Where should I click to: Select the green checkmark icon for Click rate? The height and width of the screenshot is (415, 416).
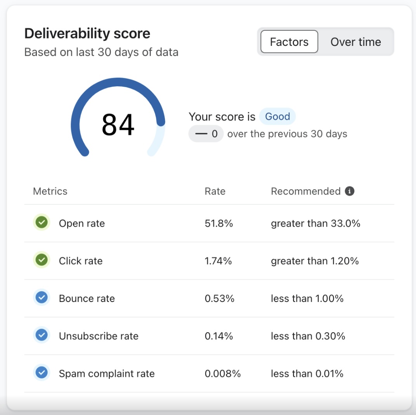click(42, 260)
